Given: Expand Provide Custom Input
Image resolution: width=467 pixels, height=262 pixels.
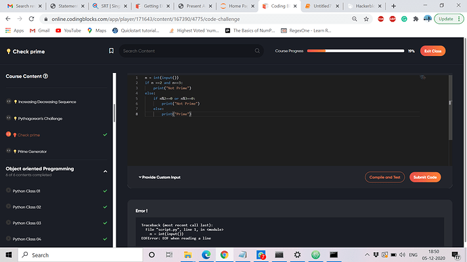Looking at the screenshot, I should pos(160,178).
